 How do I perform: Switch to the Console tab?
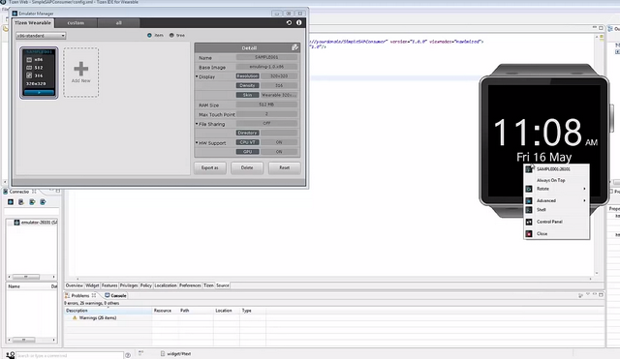[115, 295]
